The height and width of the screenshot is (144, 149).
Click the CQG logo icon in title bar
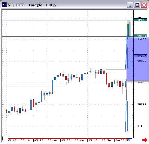coord(4,5)
